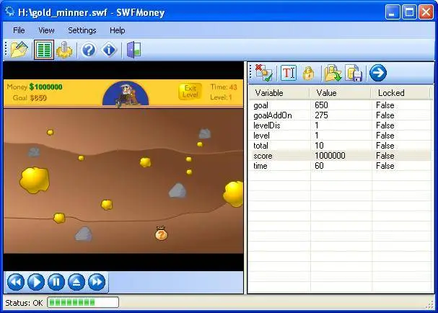Click the Time: 43 display

click(224, 87)
